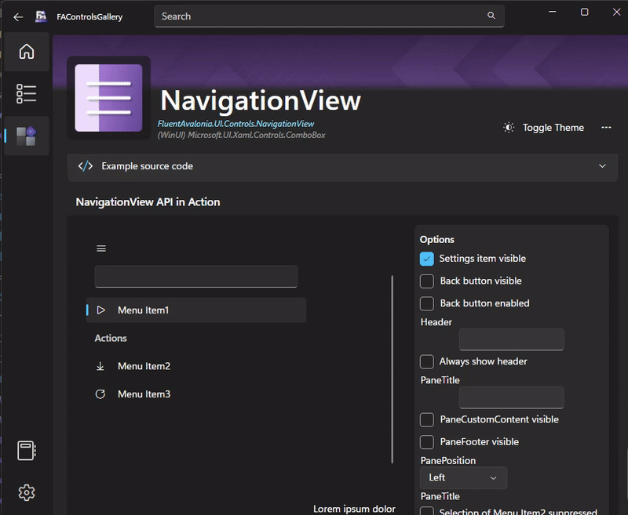Uncheck Settings item visible
Image resolution: width=628 pixels, height=515 pixels.
426,258
